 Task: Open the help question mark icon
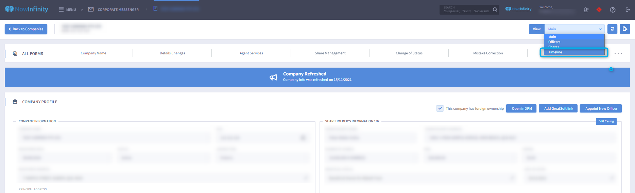613,10
